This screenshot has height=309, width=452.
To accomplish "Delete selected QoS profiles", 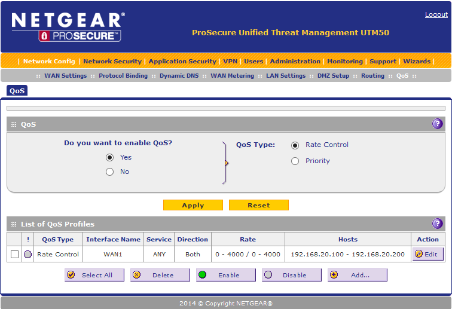I will (x=160, y=275).
